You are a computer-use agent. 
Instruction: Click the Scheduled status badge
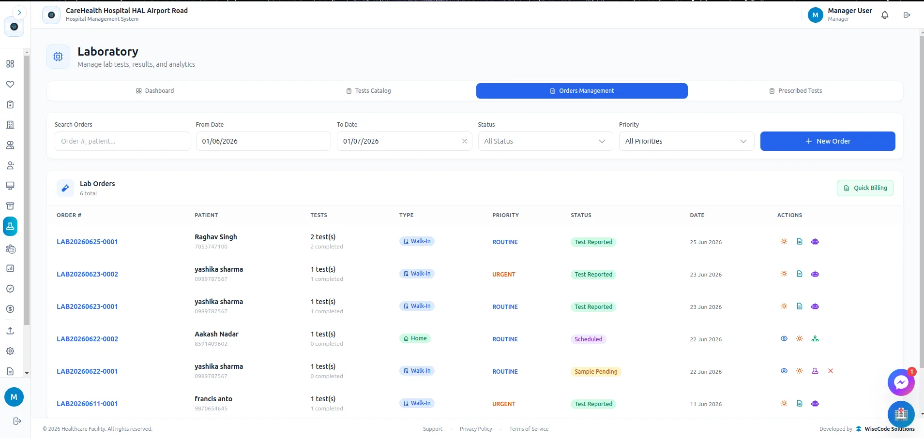click(x=589, y=339)
